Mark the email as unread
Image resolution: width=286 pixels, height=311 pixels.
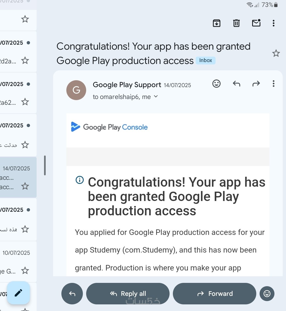[x=256, y=23]
